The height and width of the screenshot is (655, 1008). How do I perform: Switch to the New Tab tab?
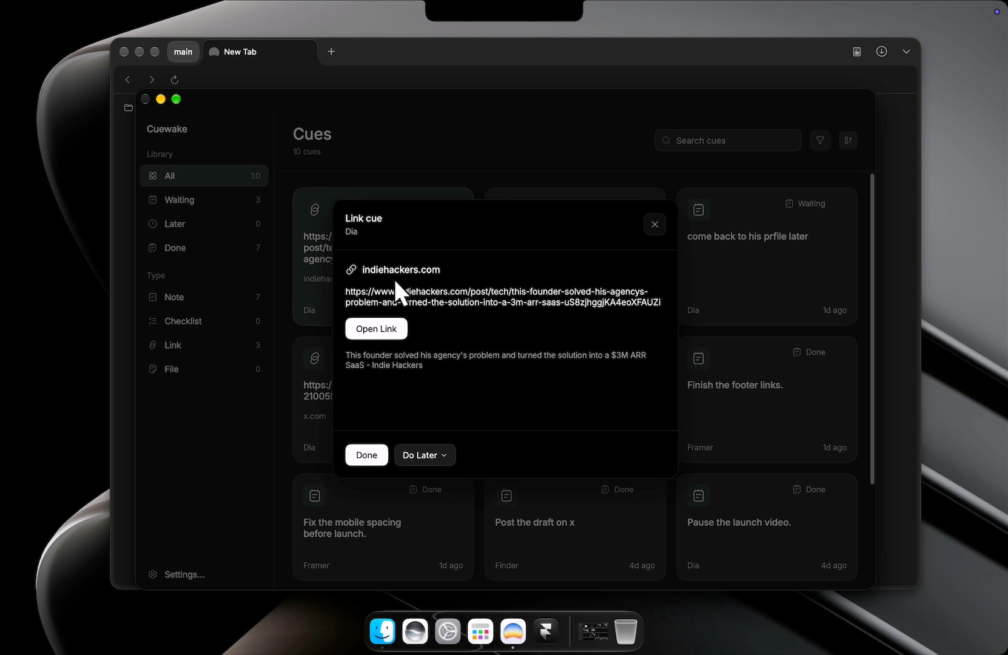tap(260, 52)
